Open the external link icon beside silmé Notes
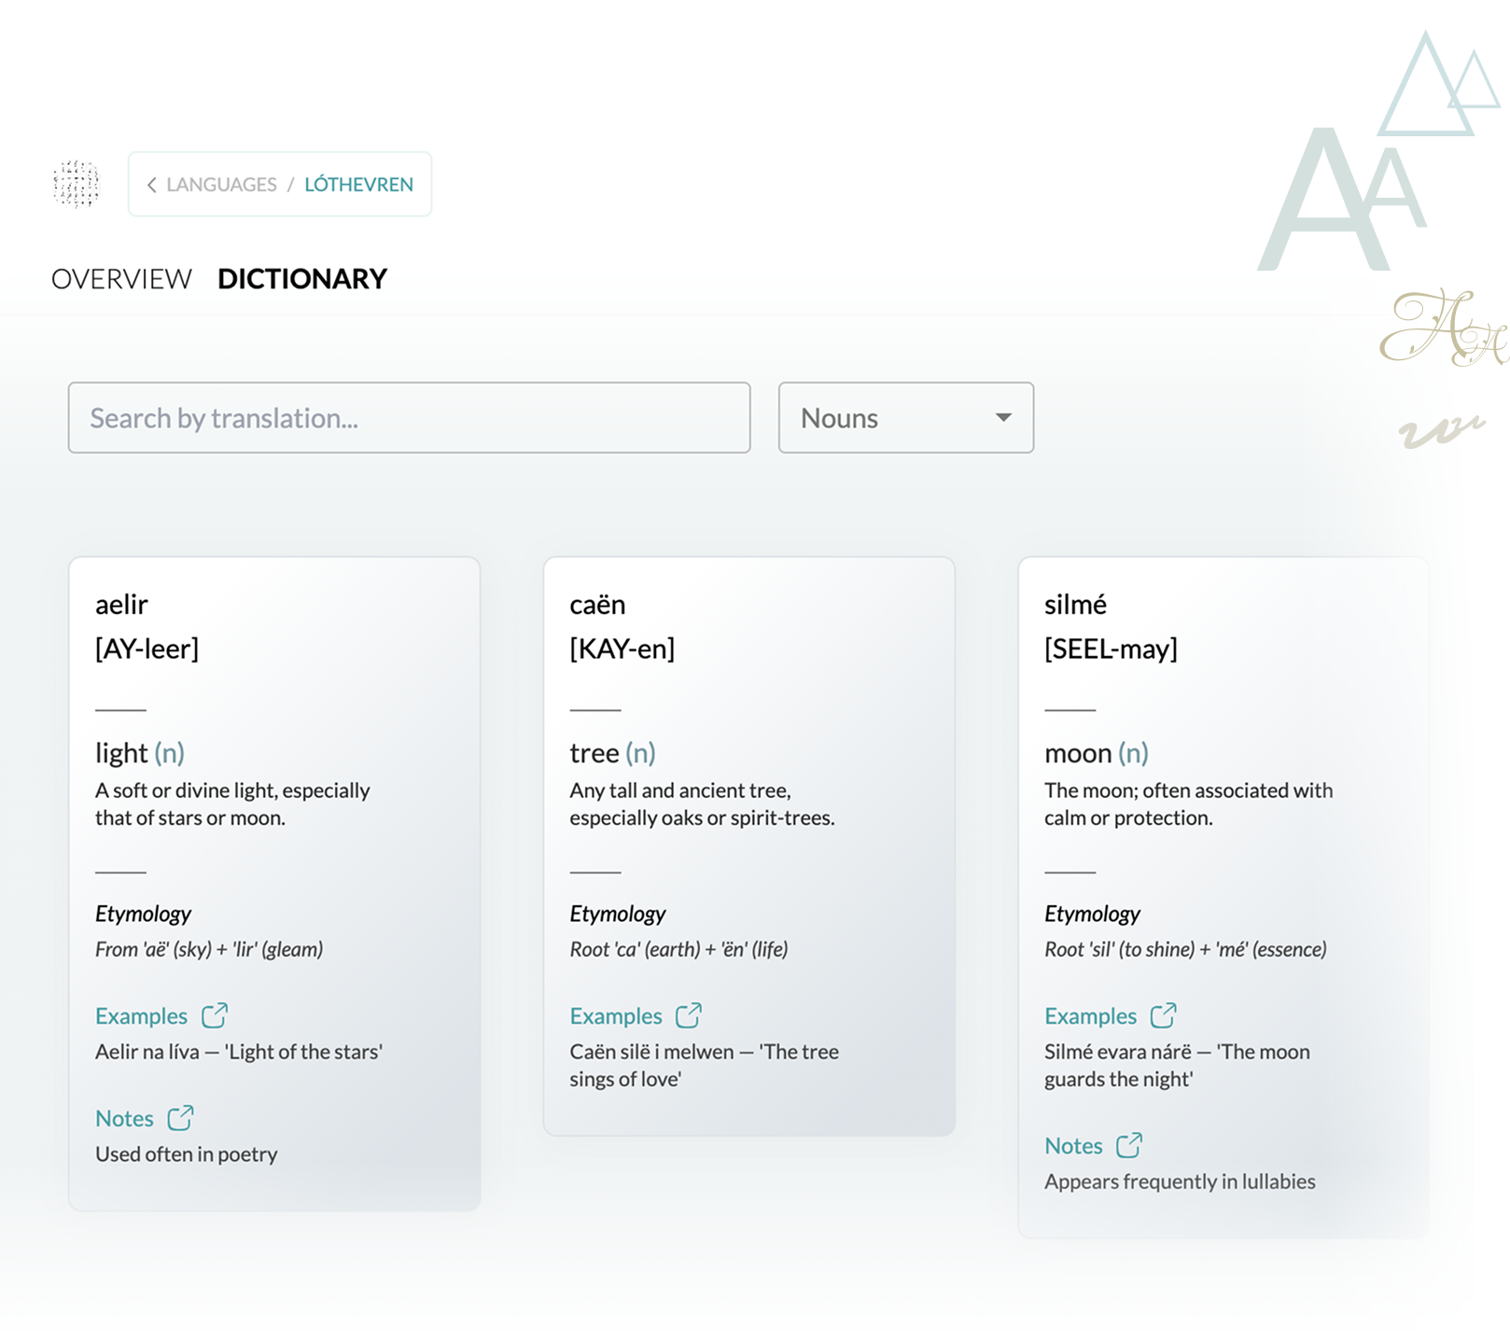1510x1341 pixels. pos(1131,1144)
